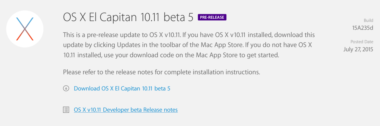Screen dimensions: 380x126
Task: Select the date July 27, 2015
Action: 358,49
